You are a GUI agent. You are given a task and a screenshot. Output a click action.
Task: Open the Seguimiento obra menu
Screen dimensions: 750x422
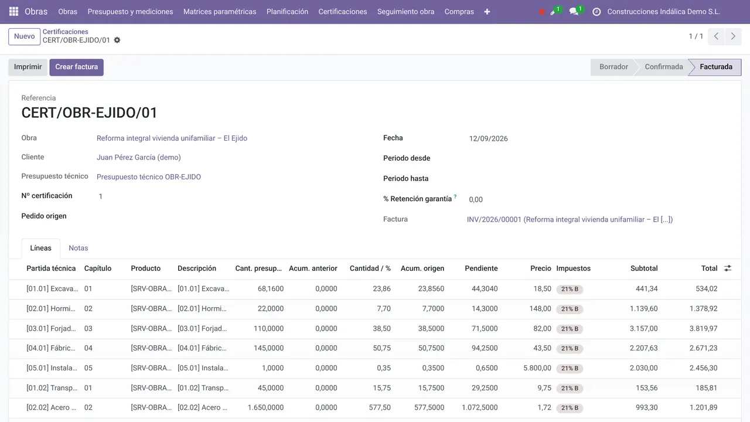point(405,12)
